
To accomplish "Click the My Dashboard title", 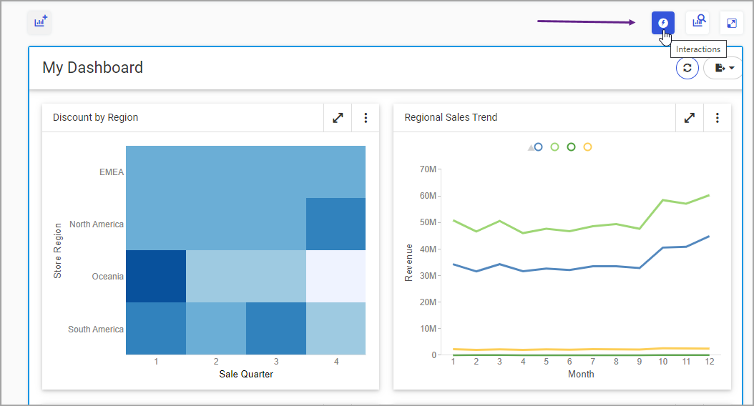I will tap(92, 68).
